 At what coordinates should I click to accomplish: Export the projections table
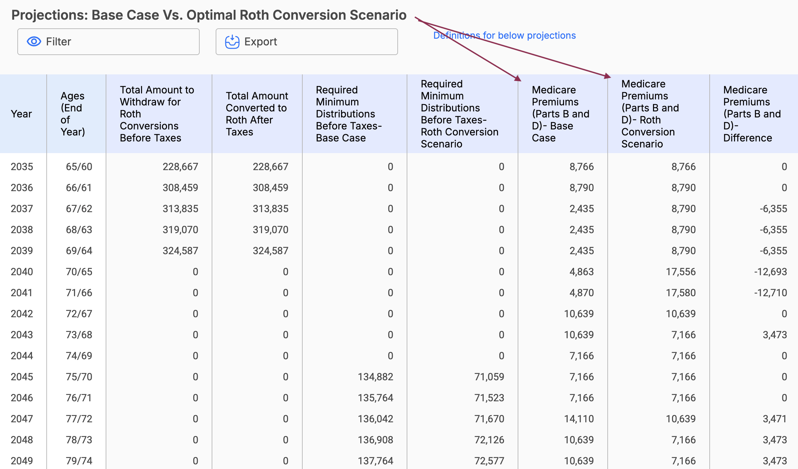(x=306, y=41)
